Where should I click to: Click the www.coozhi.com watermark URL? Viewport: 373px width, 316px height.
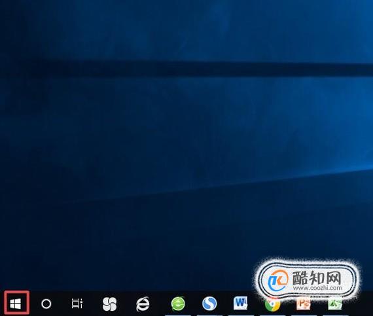coord(317,288)
